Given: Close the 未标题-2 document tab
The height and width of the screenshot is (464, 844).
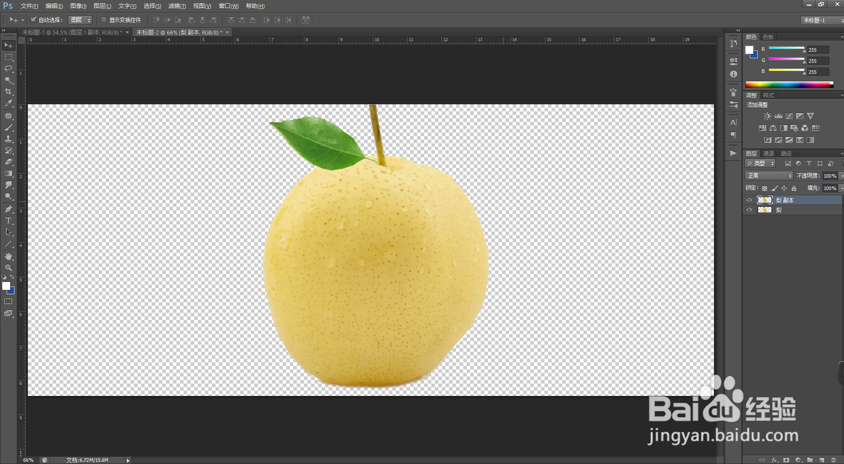Looking at the screenshot, I should (227, 32).
